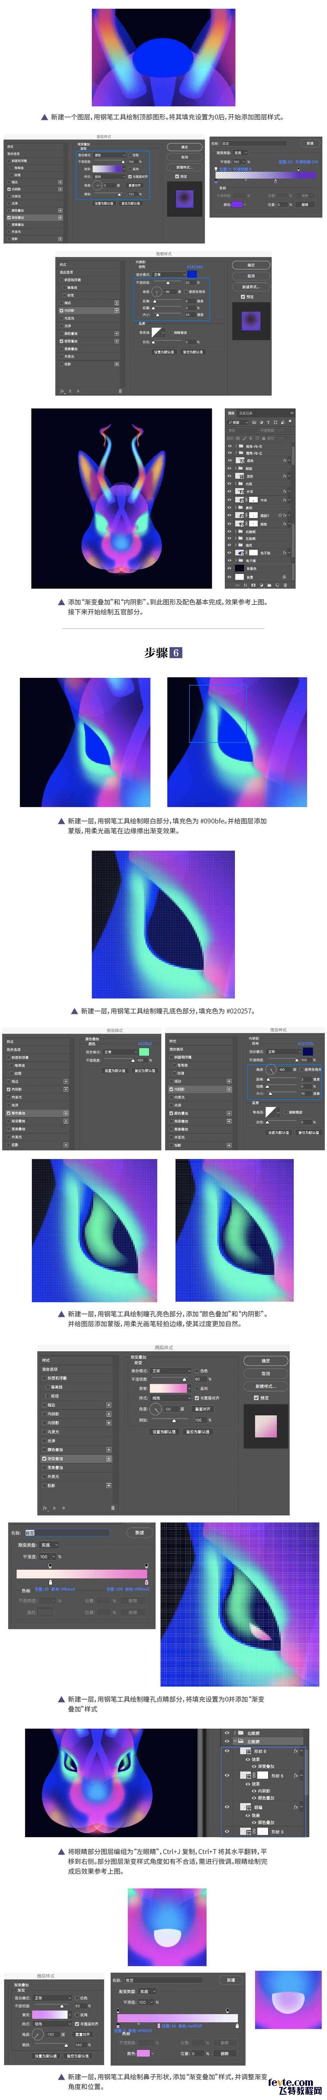Click 确定 in the pink Gradient Overlay dialog
The height and width of the screenshot is (2100, 327).
point(266,1361)
